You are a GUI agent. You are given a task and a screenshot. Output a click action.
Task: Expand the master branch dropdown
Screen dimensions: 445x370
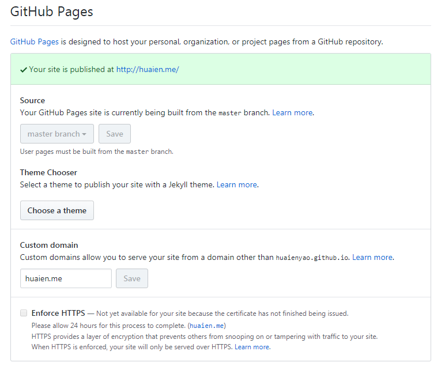click(57, 134)
